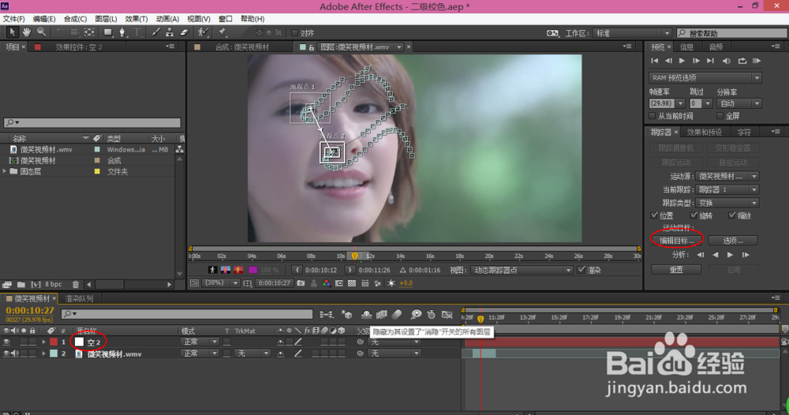The height and width of the screenshot is (415, 789).
Task: Click the 重置 reset button
Action: point(676,270)
